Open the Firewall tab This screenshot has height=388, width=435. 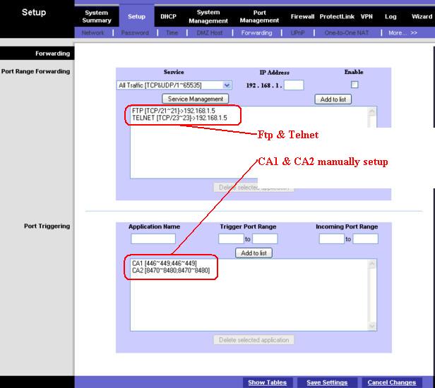(302, 17)
